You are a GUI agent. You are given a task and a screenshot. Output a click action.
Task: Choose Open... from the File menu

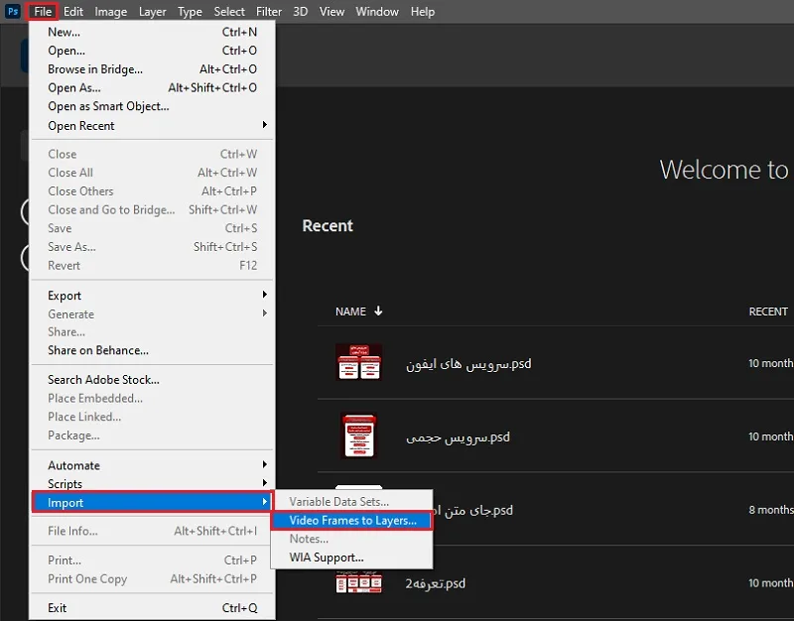153,51
